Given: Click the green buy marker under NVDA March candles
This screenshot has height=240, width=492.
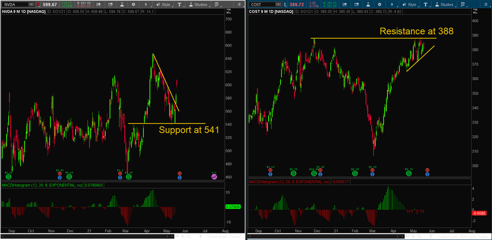Looking at the screenshot, I should tap(129, 176).
